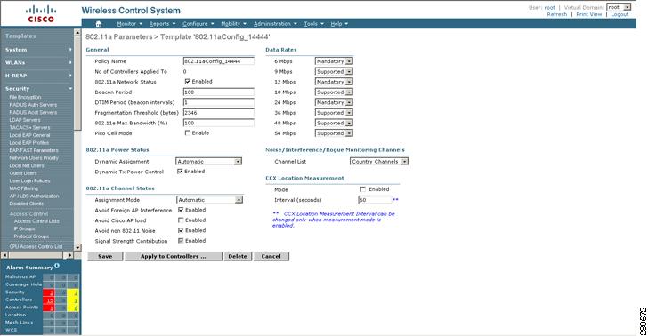Open Disabled Clients sidebar item

(27, 204)
